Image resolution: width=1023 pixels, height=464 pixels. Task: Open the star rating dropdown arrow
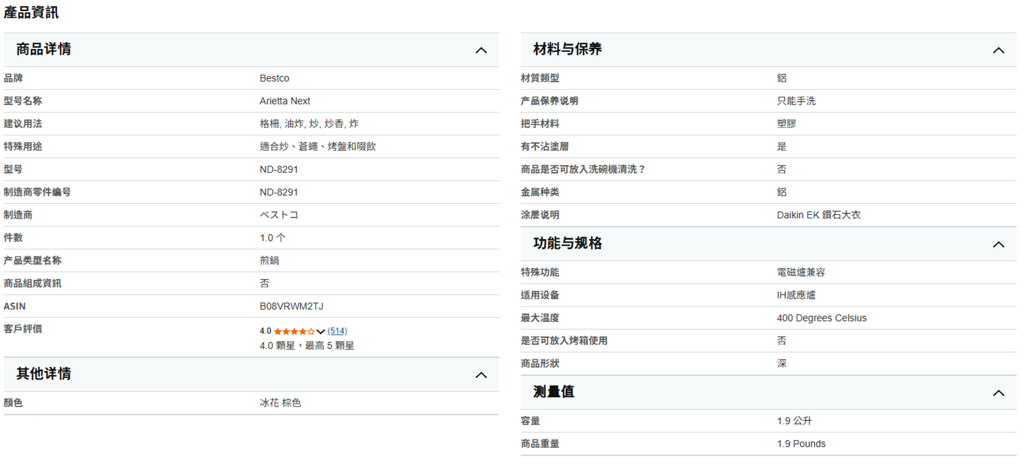tap(321, 331)
